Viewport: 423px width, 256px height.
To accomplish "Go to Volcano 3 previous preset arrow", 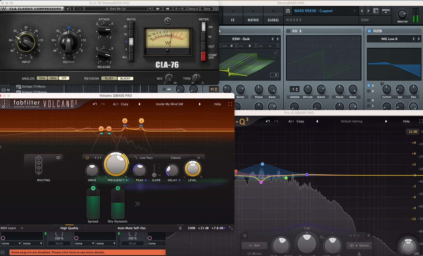I will 139,104.
